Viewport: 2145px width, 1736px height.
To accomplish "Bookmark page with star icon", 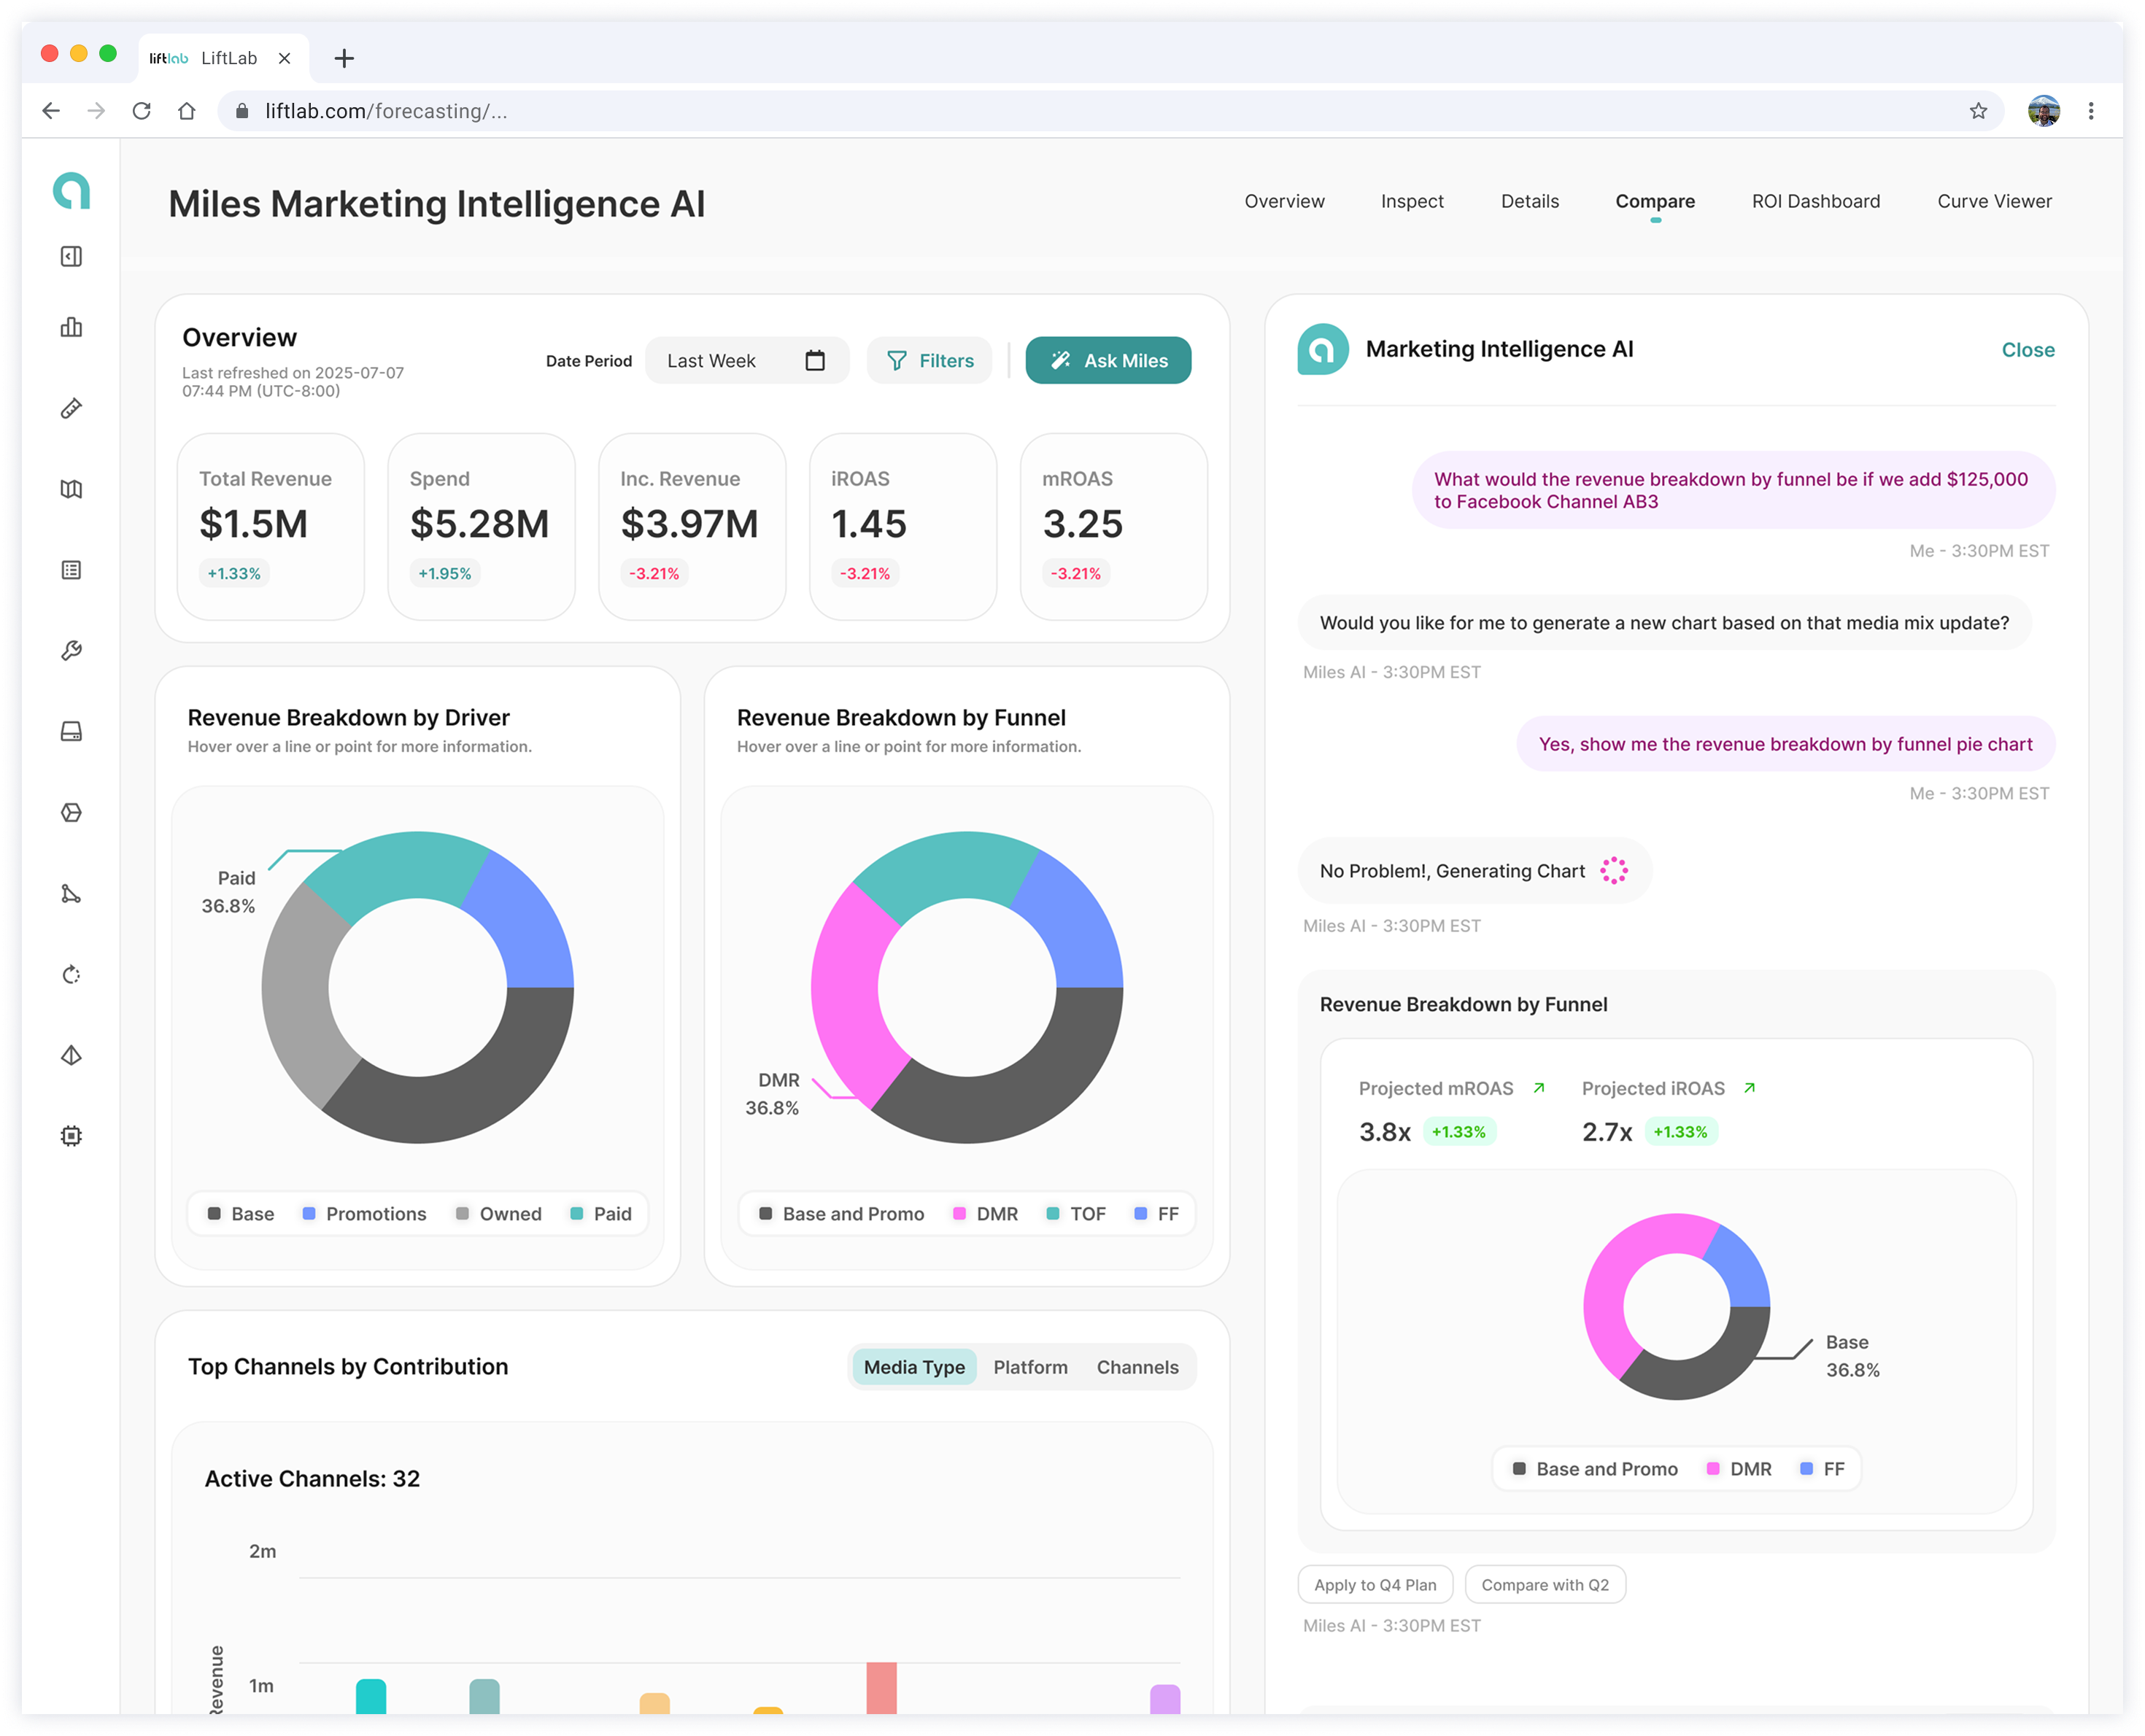I will point(1978,111).
